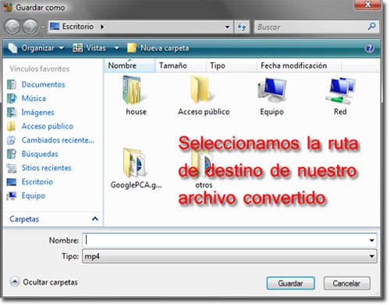Click the Documentos icon in sidebar
The height and width of the screenshot is (305, 390).
[12, 85]
